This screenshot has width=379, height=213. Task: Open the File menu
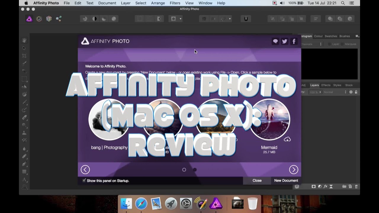point(67,3)
